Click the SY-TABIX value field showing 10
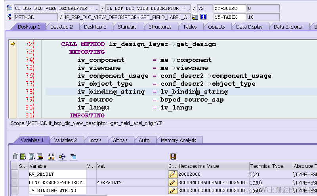 263,17
